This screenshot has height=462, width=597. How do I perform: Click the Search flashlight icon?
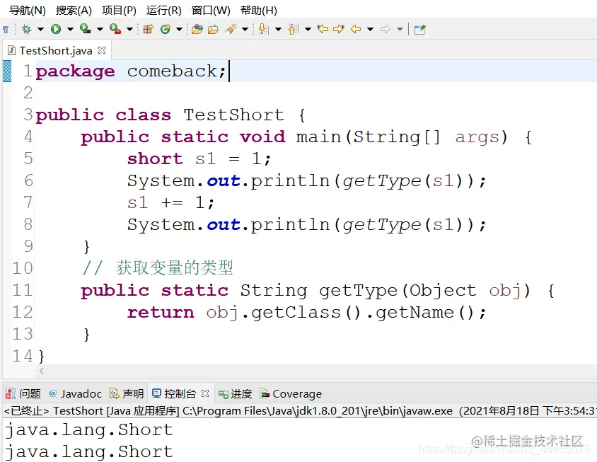[231, 29]
